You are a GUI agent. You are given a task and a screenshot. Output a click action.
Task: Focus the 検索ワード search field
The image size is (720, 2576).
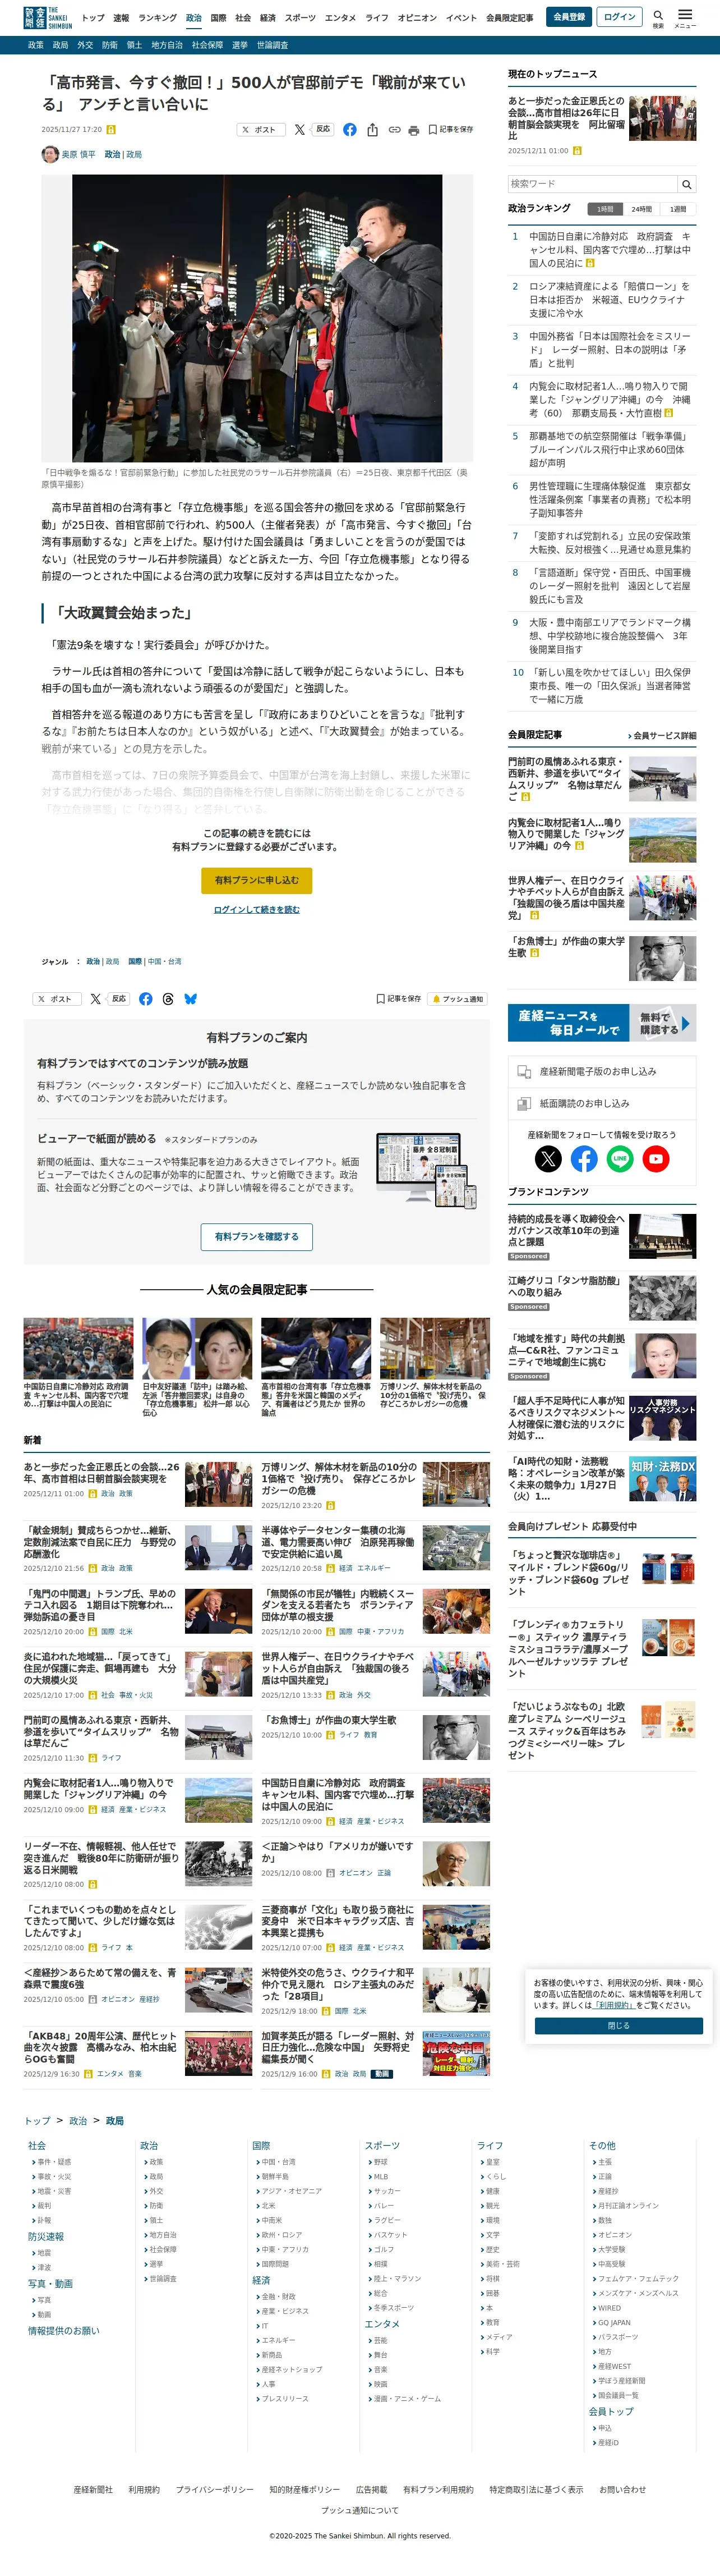point(593,184)
